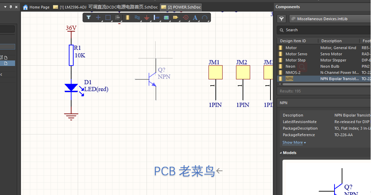Select the Place Arc drawing tool
The width and height of the screenshot is (371, 195).
[x=205, y=17]
